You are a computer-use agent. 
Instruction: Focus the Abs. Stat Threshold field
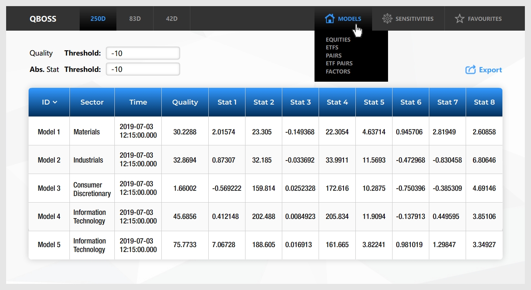click(x=143, y=69)
